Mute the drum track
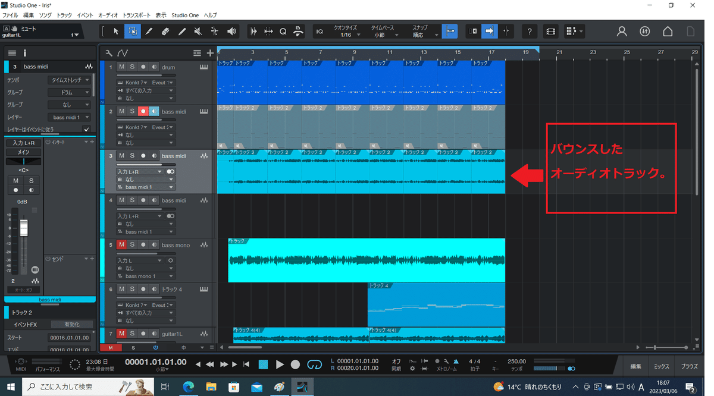Viewport: 714px width, 396px height. tap(121, 67)
